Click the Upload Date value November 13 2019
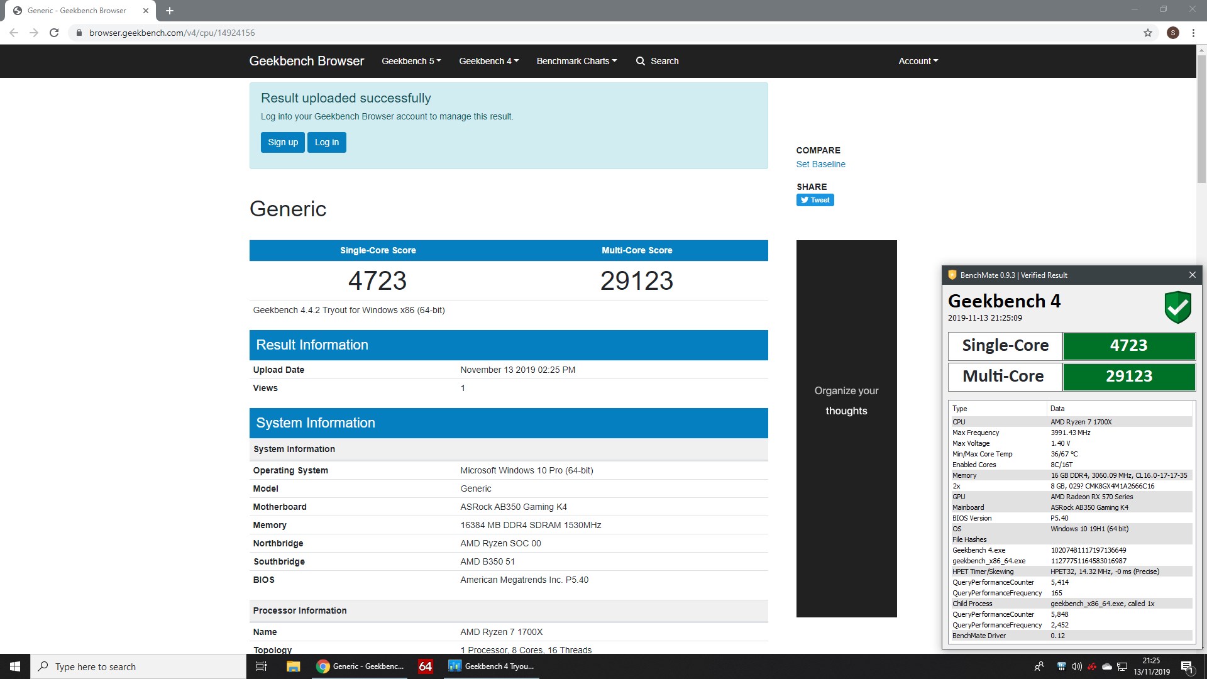The width and height of the screenshot is (1207, 679). click(x=517, y=370)
